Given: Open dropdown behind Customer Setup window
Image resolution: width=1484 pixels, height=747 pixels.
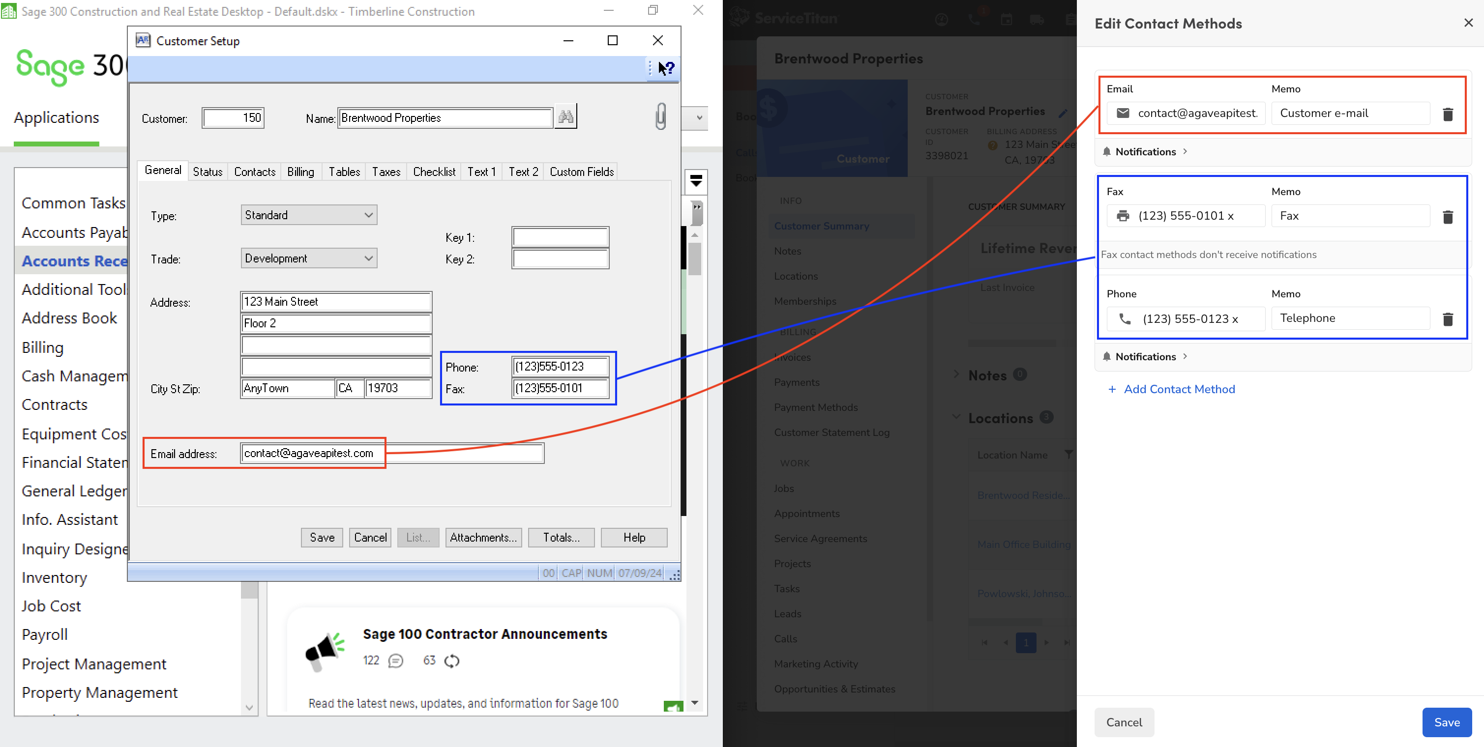Looking at the screenshot, I should point(699,118).
